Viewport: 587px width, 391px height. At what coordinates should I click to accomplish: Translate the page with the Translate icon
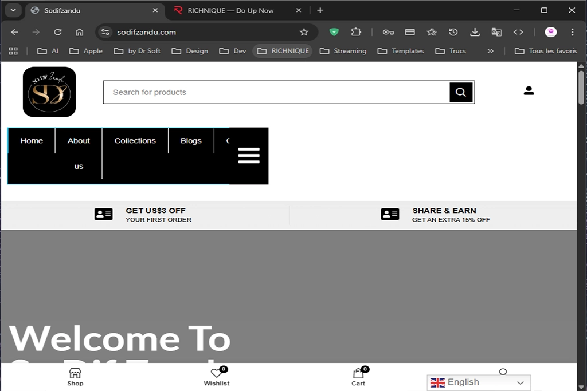coord(496,32)
